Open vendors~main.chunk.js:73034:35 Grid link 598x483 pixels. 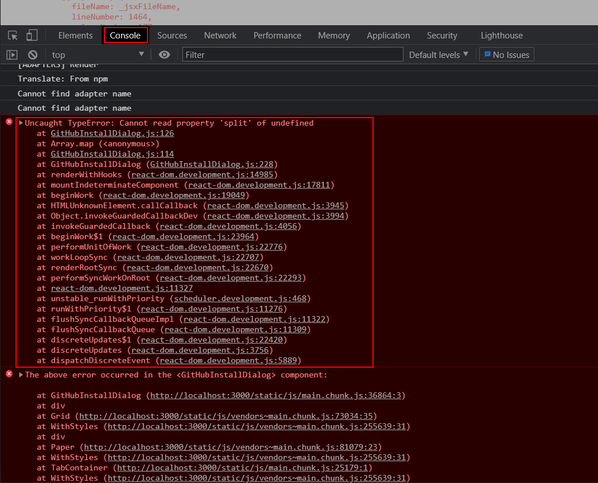[226, 416]
